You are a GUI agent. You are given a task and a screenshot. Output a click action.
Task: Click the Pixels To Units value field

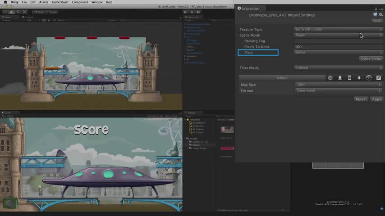[339, 47]
